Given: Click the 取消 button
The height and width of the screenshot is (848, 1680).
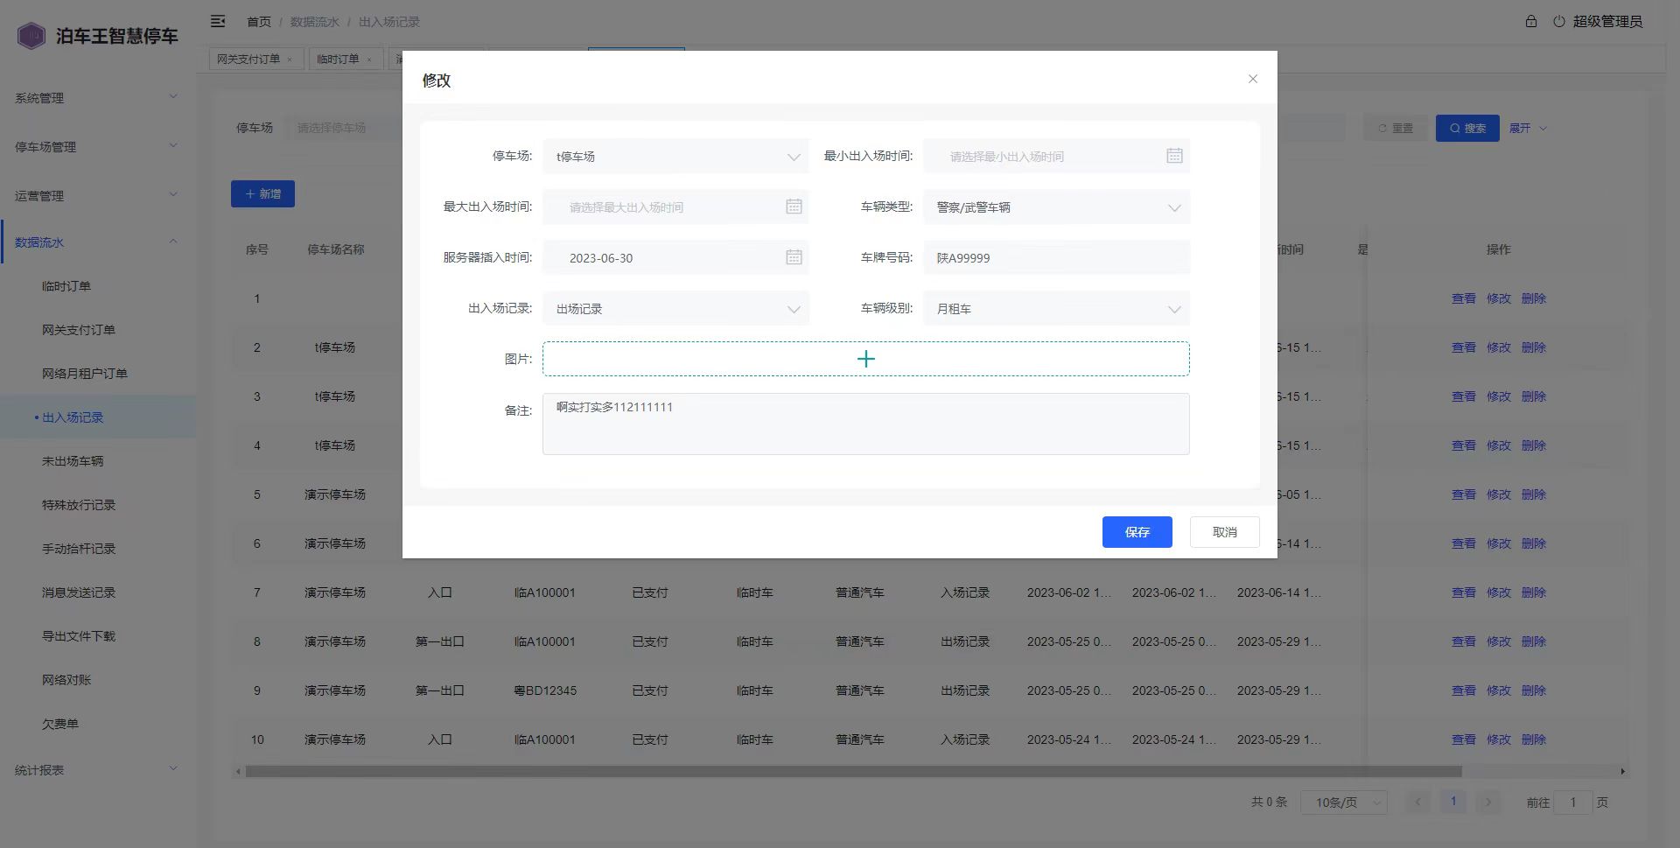Looking at the screenshot, I should (1225, 532).
